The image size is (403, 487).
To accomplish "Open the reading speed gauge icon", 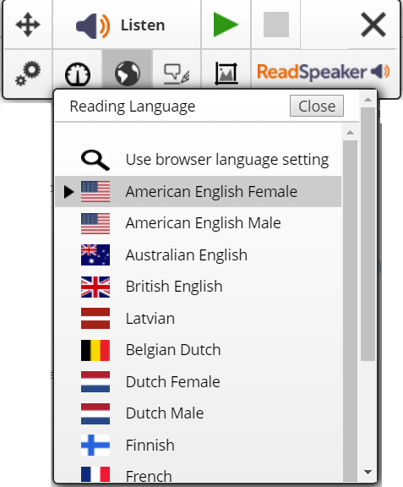I will [x=78, y=74].
